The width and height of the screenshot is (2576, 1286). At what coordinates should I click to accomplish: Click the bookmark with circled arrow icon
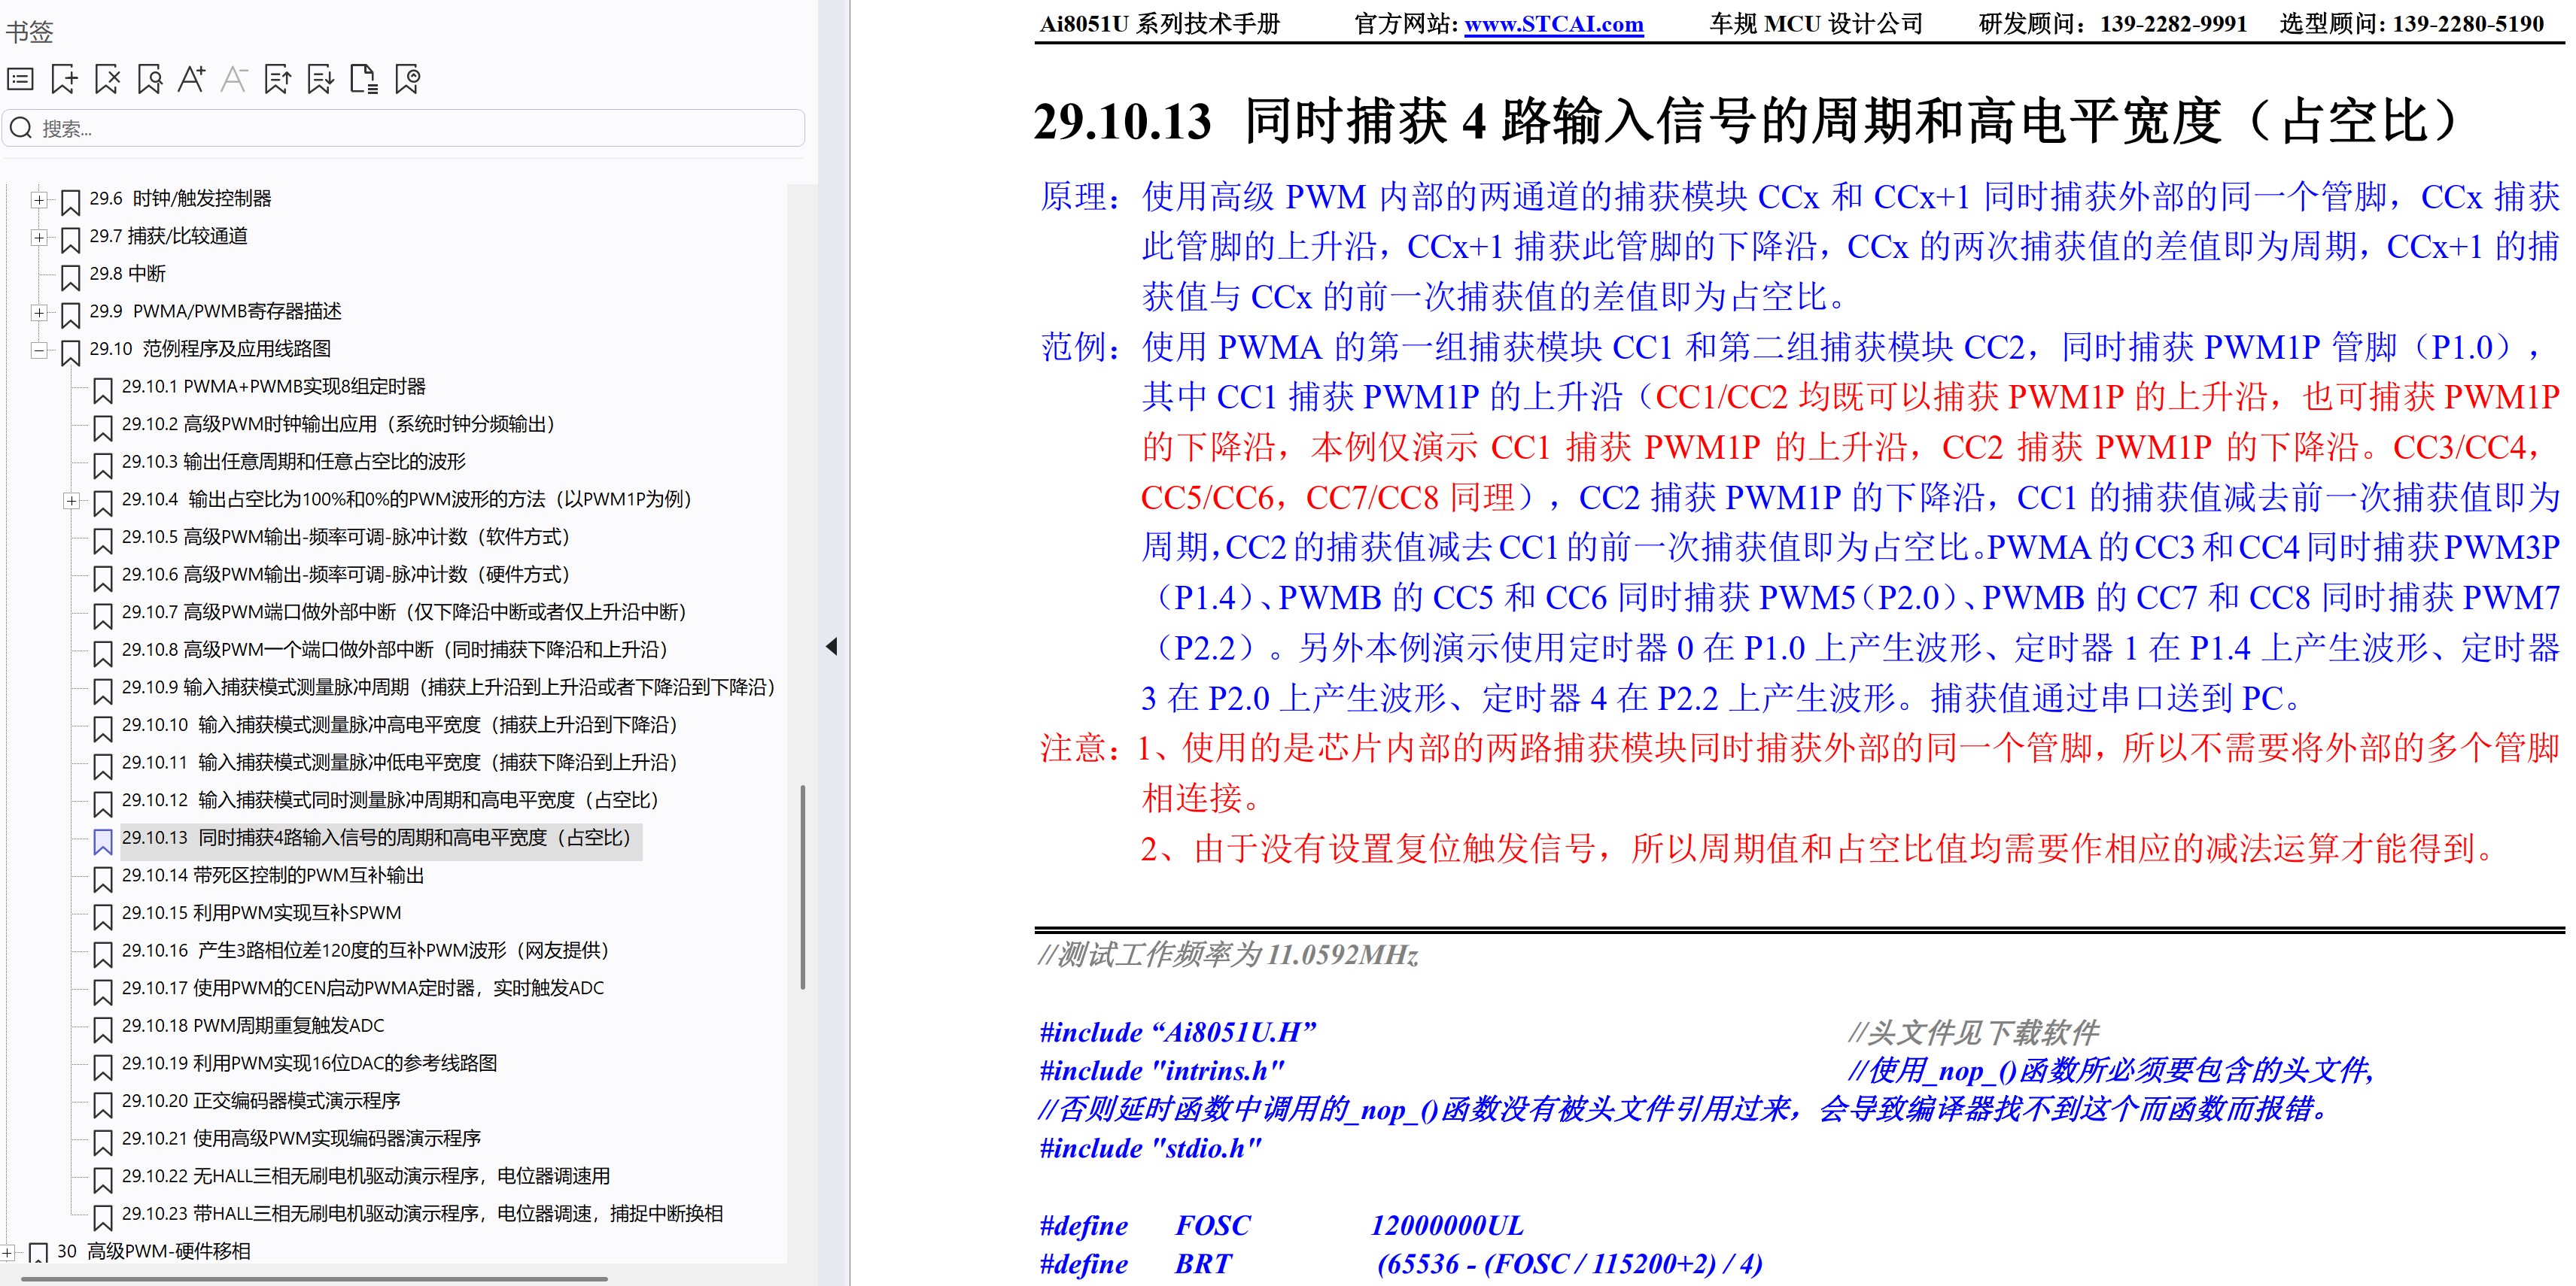(x=408, y=79)
